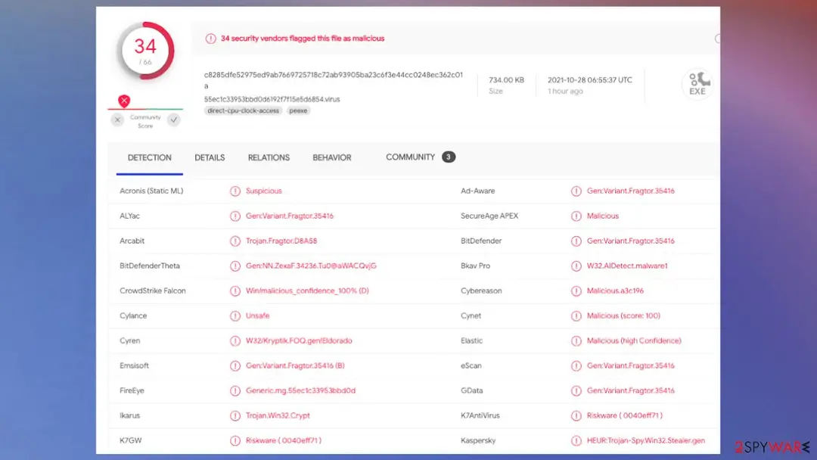Open the COMMUNITY tab
The image size is (817, 460).
click(410, 157)
